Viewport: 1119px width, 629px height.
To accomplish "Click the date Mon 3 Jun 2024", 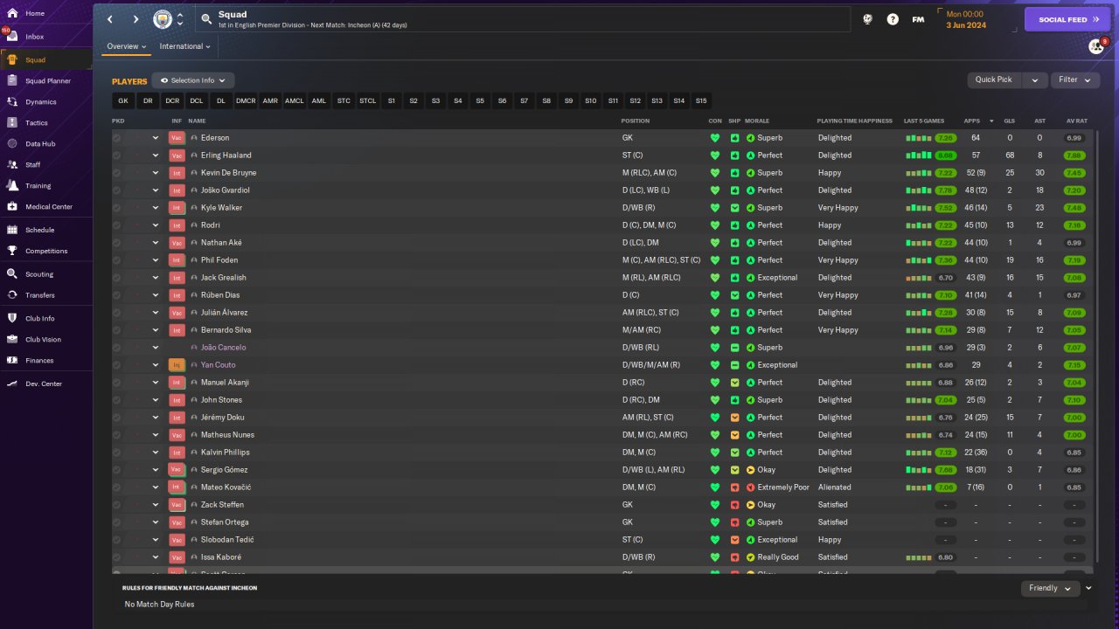I will [965, 19].
